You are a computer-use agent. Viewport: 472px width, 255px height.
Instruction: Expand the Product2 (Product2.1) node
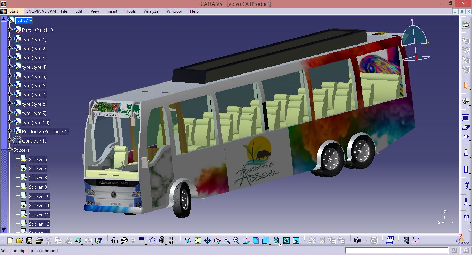(x=9, y=131)
